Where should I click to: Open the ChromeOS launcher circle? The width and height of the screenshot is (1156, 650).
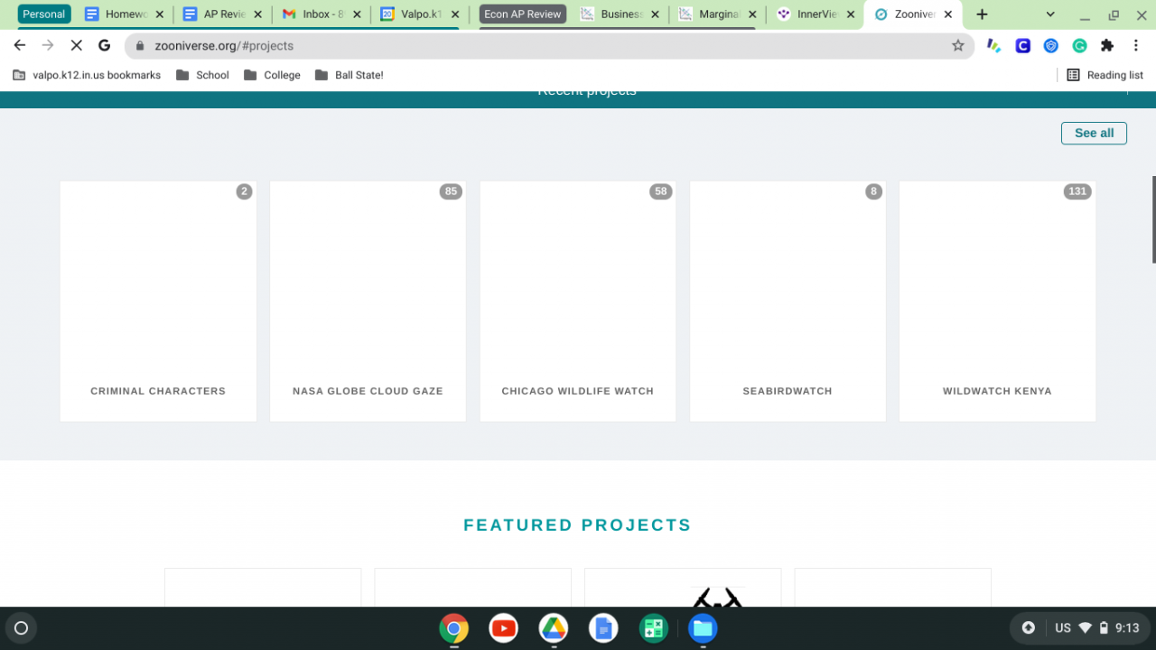click(x=22, y=628)
